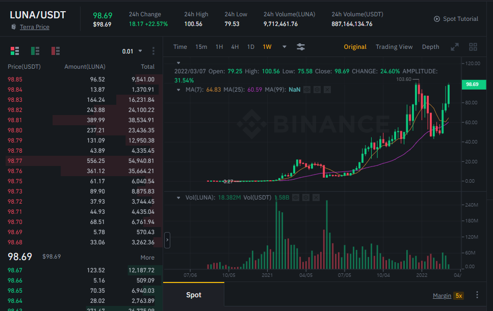493x311 pixels.
Task: Click the 0.27 low price marker
Action: click(228, 181)
